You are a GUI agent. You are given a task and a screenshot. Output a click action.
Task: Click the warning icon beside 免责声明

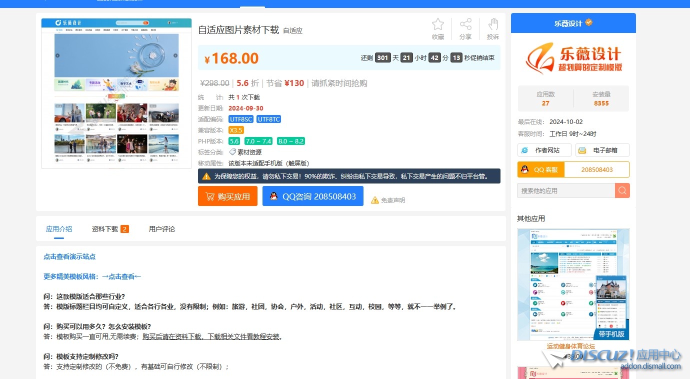coord(374,200)
